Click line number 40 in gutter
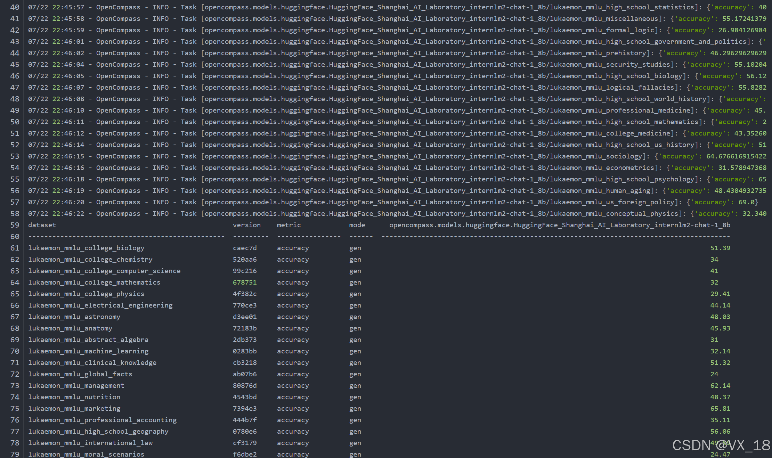This screenshot has height=458, width=772. (15, 7)
